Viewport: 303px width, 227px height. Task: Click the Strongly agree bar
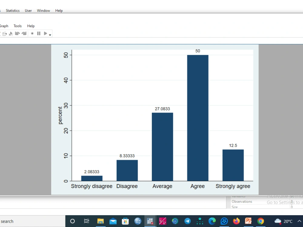(x=233, y=165)
